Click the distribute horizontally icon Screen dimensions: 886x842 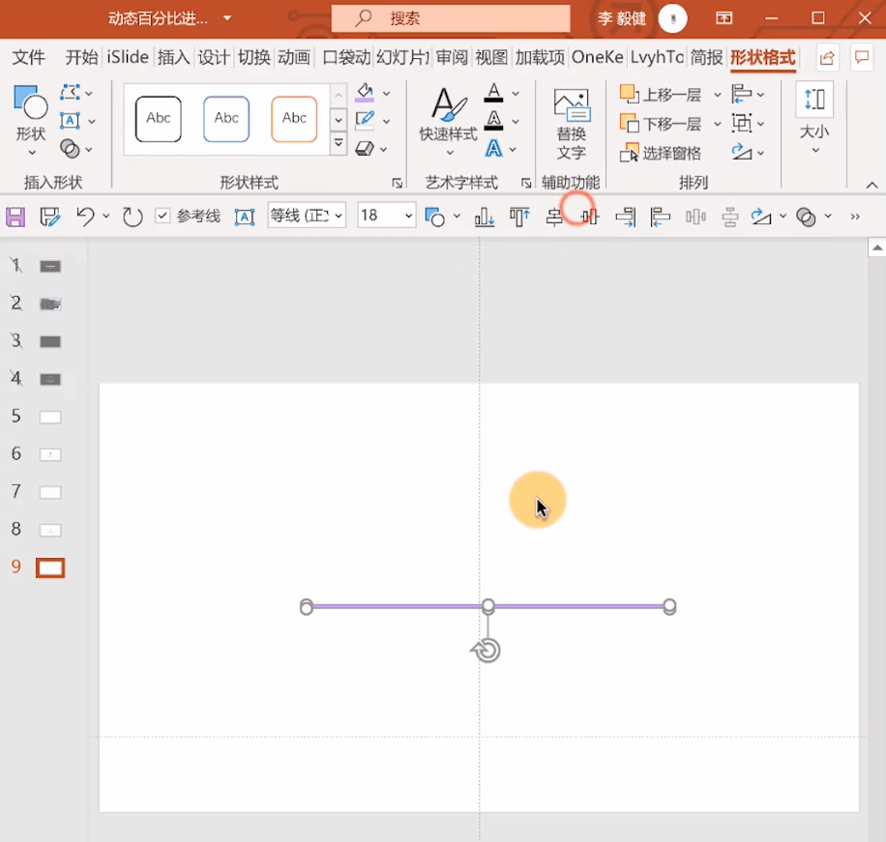point(695,217)
